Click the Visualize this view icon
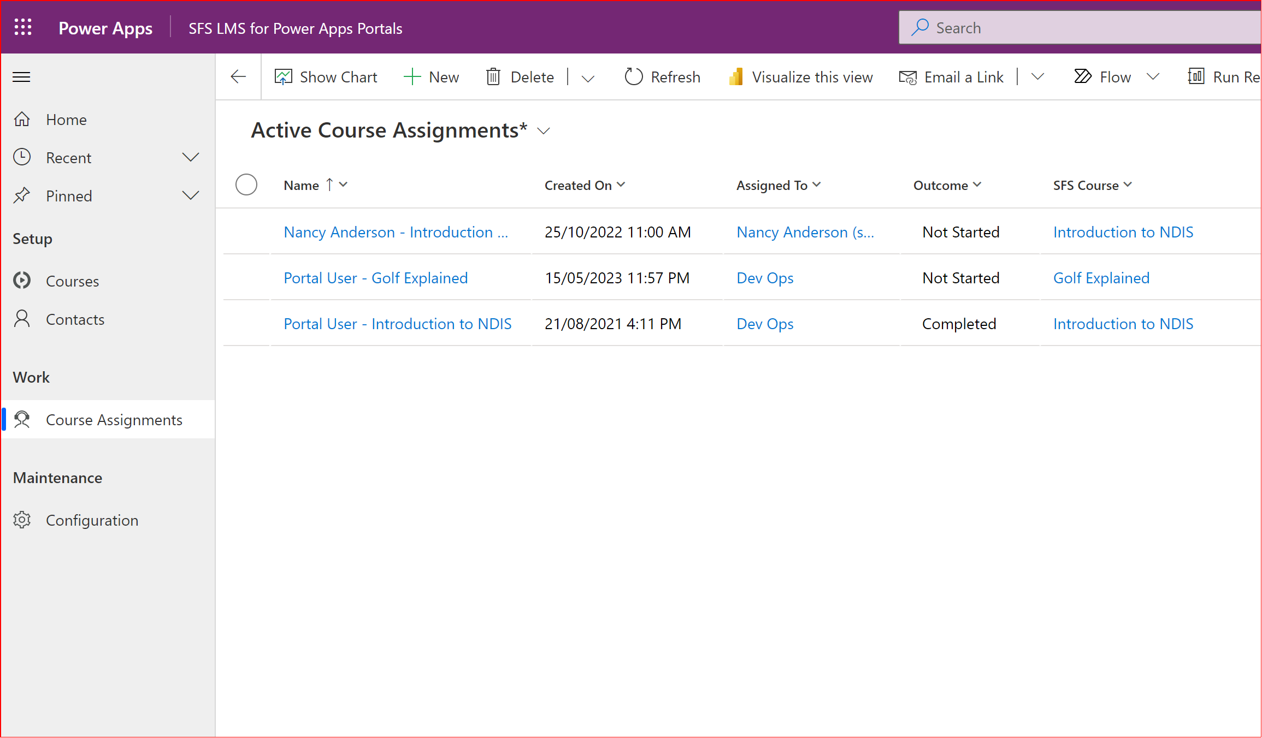Image resolution: width=1262 pixels, height=738 pixels. coord(736,77)
